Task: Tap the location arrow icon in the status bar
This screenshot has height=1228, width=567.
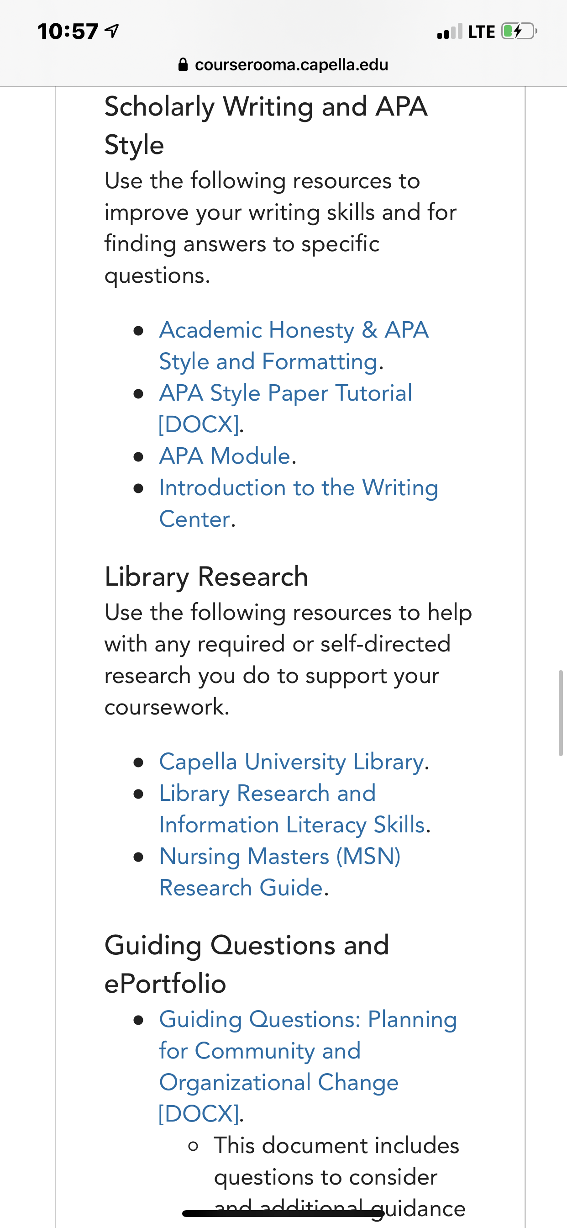Action: point(111,32)
